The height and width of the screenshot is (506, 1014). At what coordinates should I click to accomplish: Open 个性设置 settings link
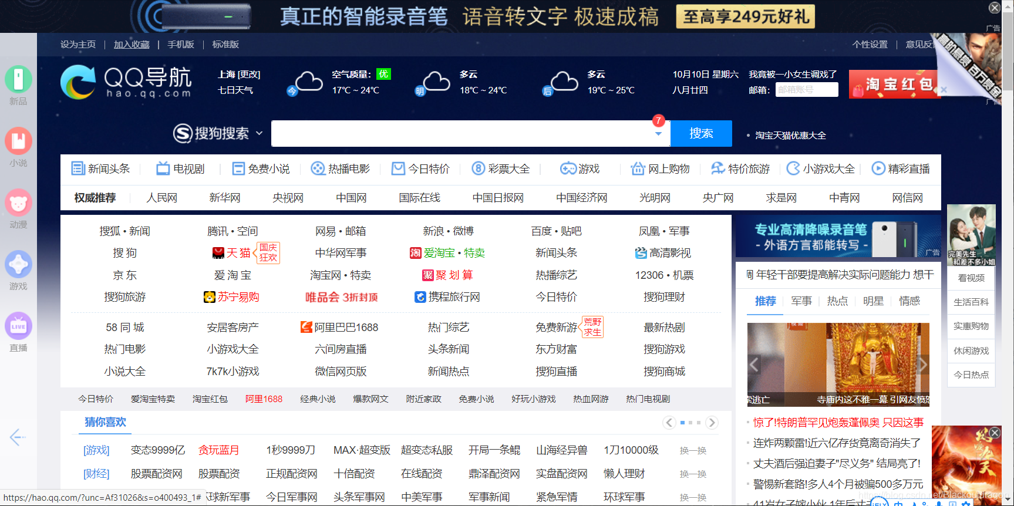coord(870,45)
